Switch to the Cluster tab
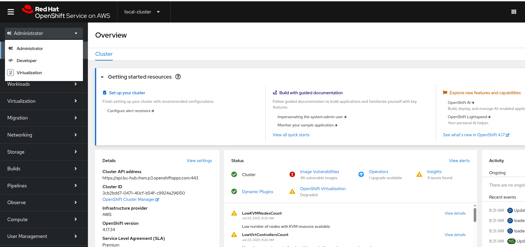 104,54
